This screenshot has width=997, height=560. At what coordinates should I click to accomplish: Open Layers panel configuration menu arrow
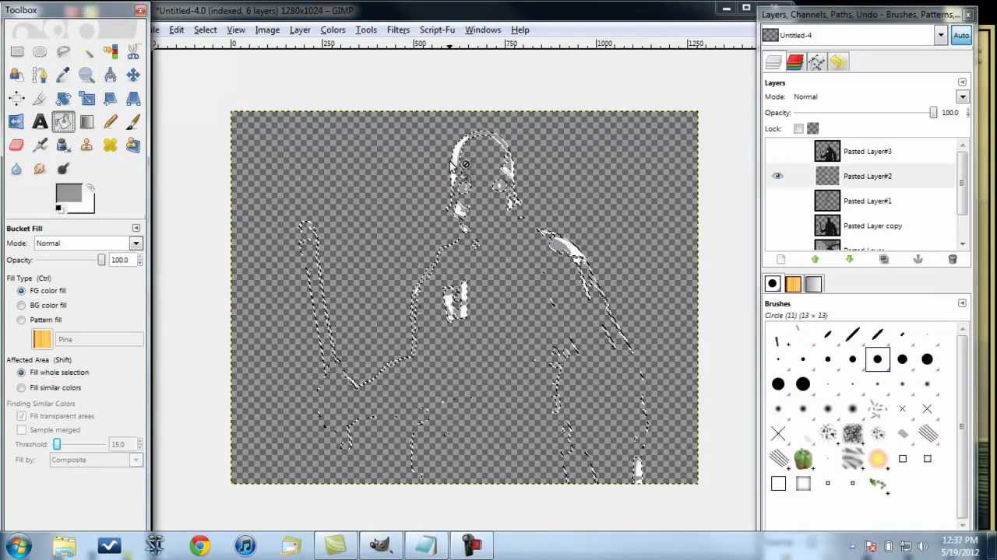tap(962, 82)
